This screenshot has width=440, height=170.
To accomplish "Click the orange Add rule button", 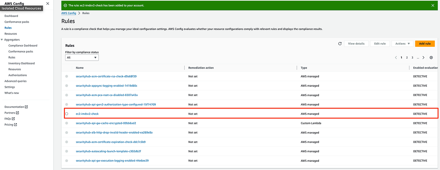I will pos(425,44).
